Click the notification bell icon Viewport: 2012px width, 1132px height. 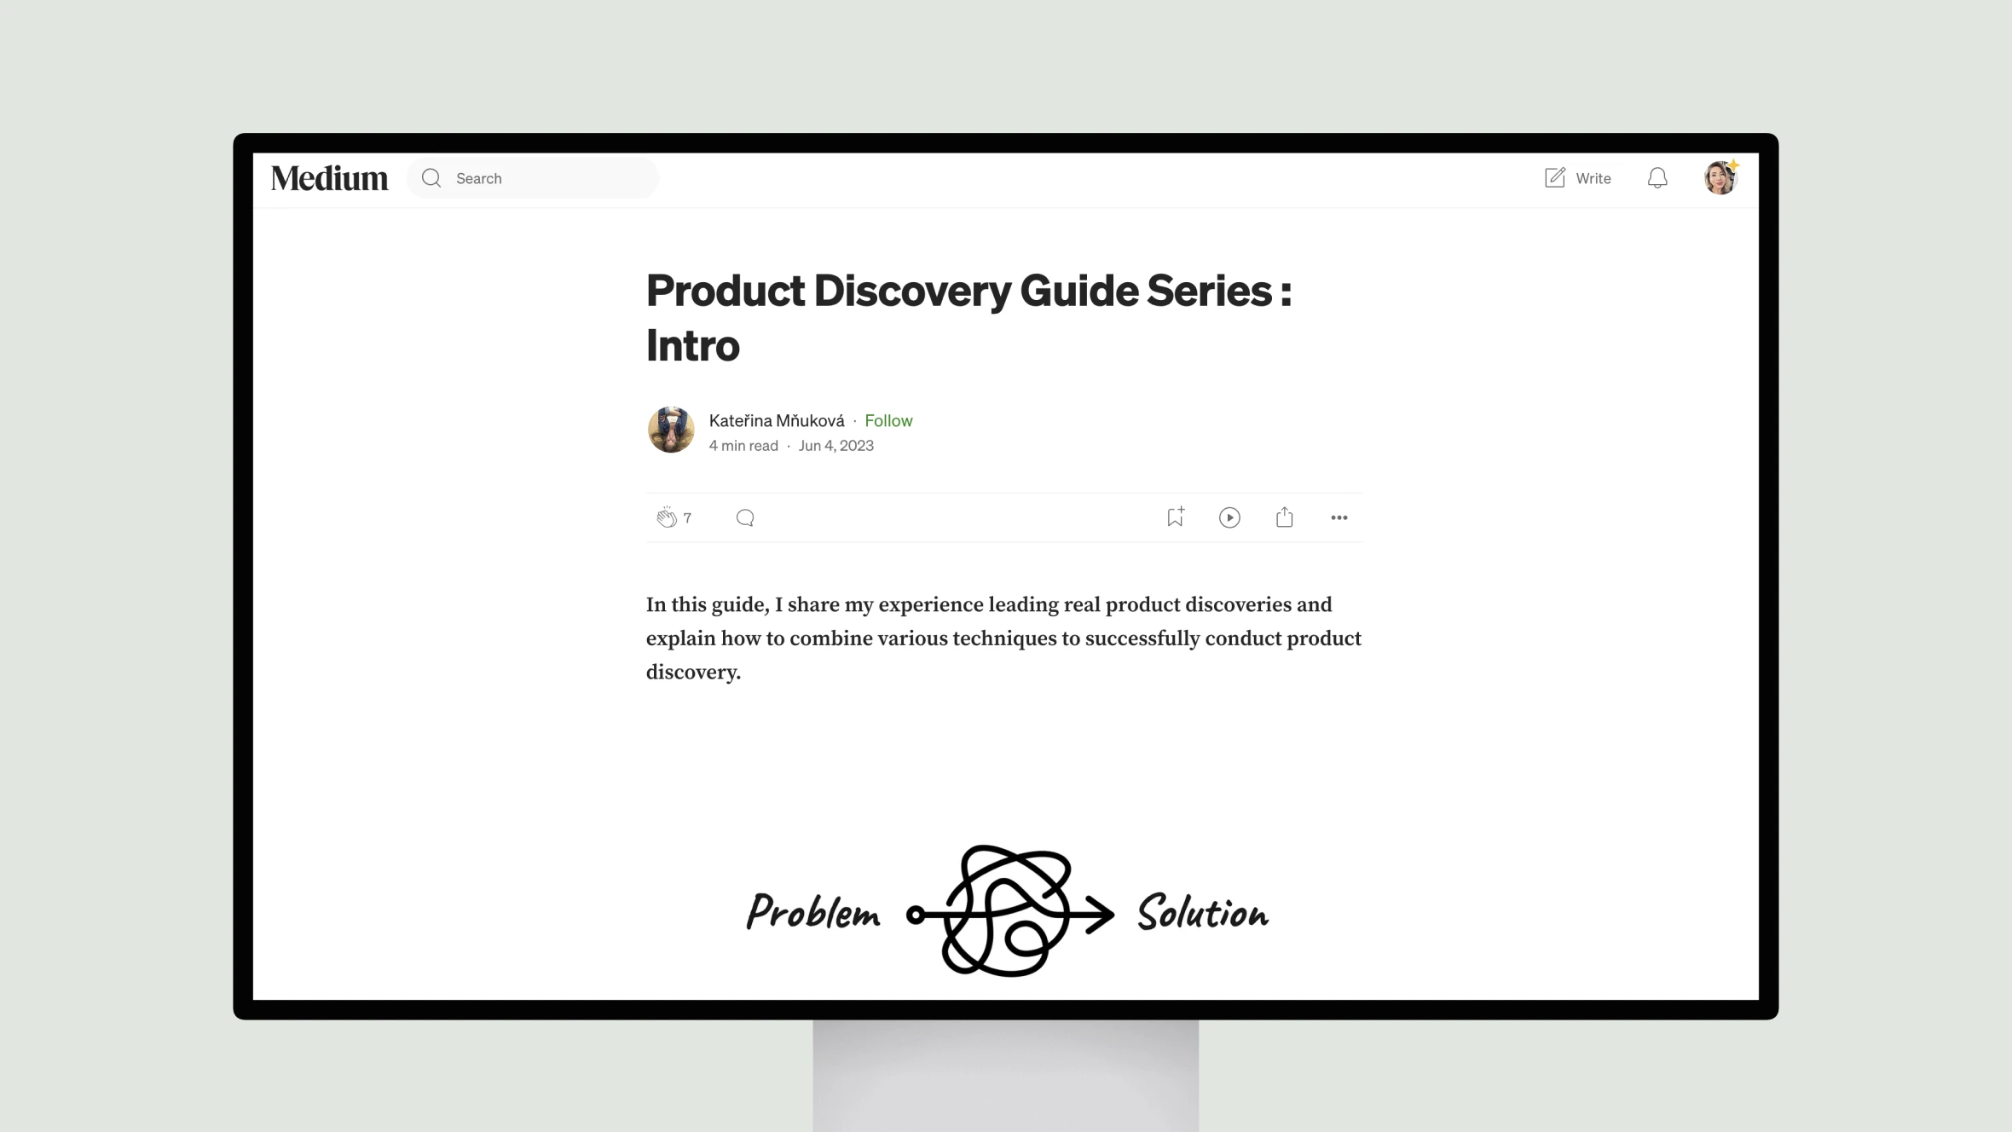[1658, 178]
